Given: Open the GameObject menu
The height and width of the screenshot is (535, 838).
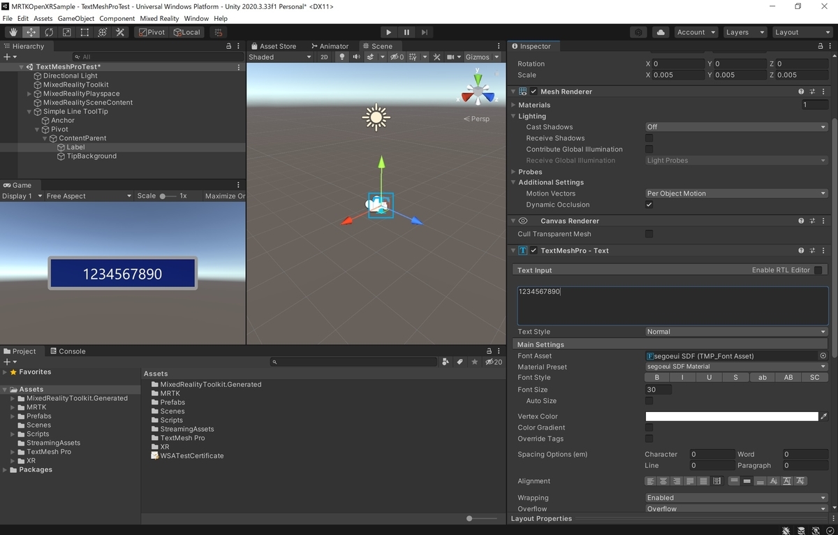Looking at the screenshot, I should [x=75, y=18].
